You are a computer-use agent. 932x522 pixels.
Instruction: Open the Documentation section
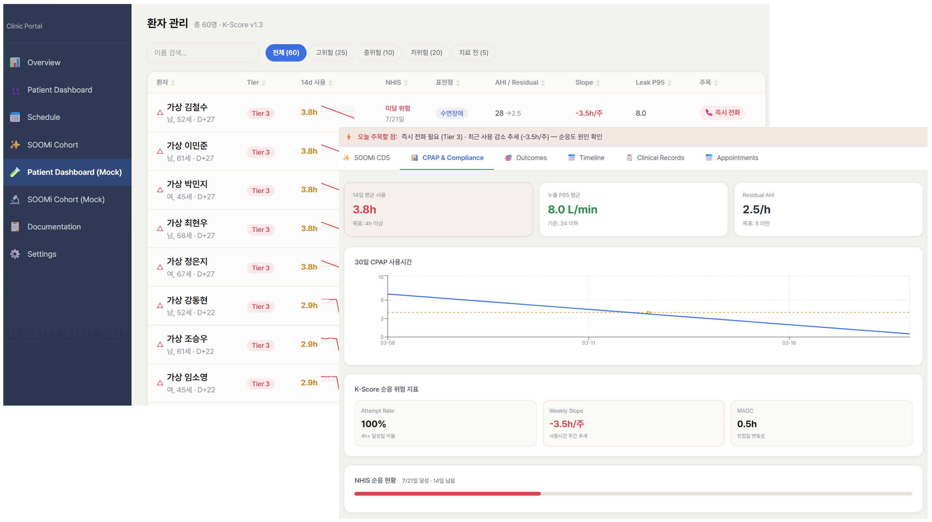54,227
